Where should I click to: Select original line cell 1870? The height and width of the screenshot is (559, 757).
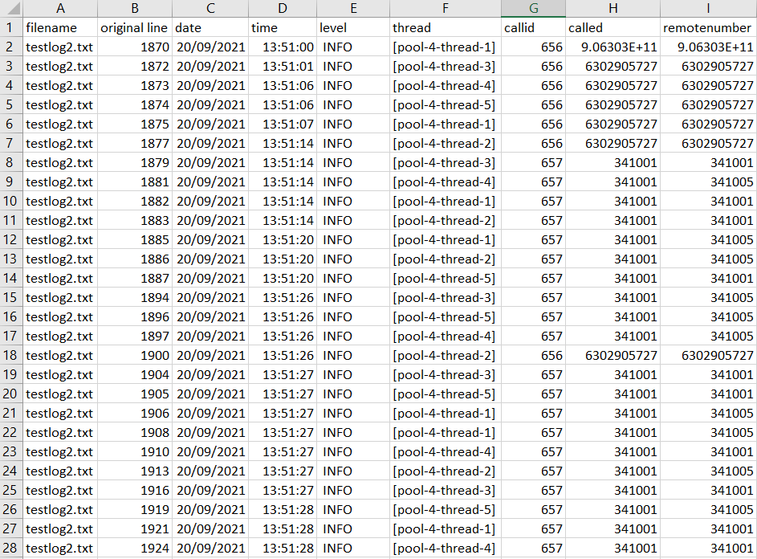(x=135, y=47)
